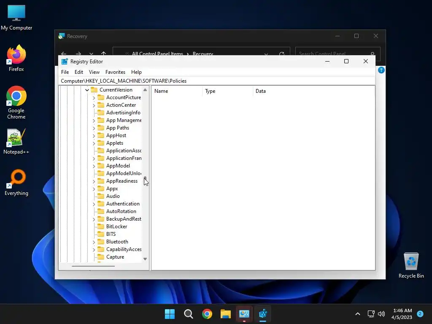432x324 pixels.
Task: Expand the AppHost key
Action: click(94, 135)
